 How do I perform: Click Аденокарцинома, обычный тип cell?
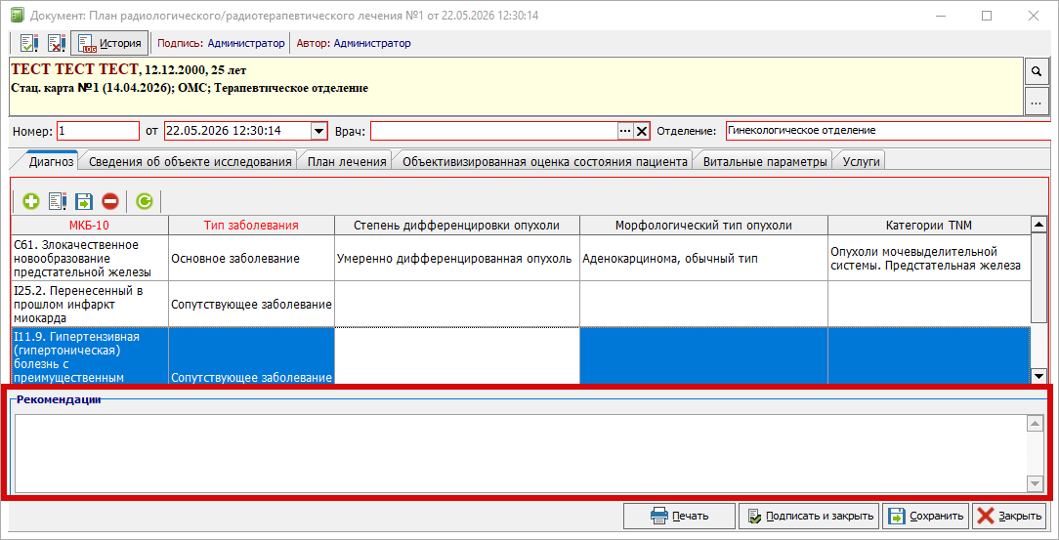703,258
